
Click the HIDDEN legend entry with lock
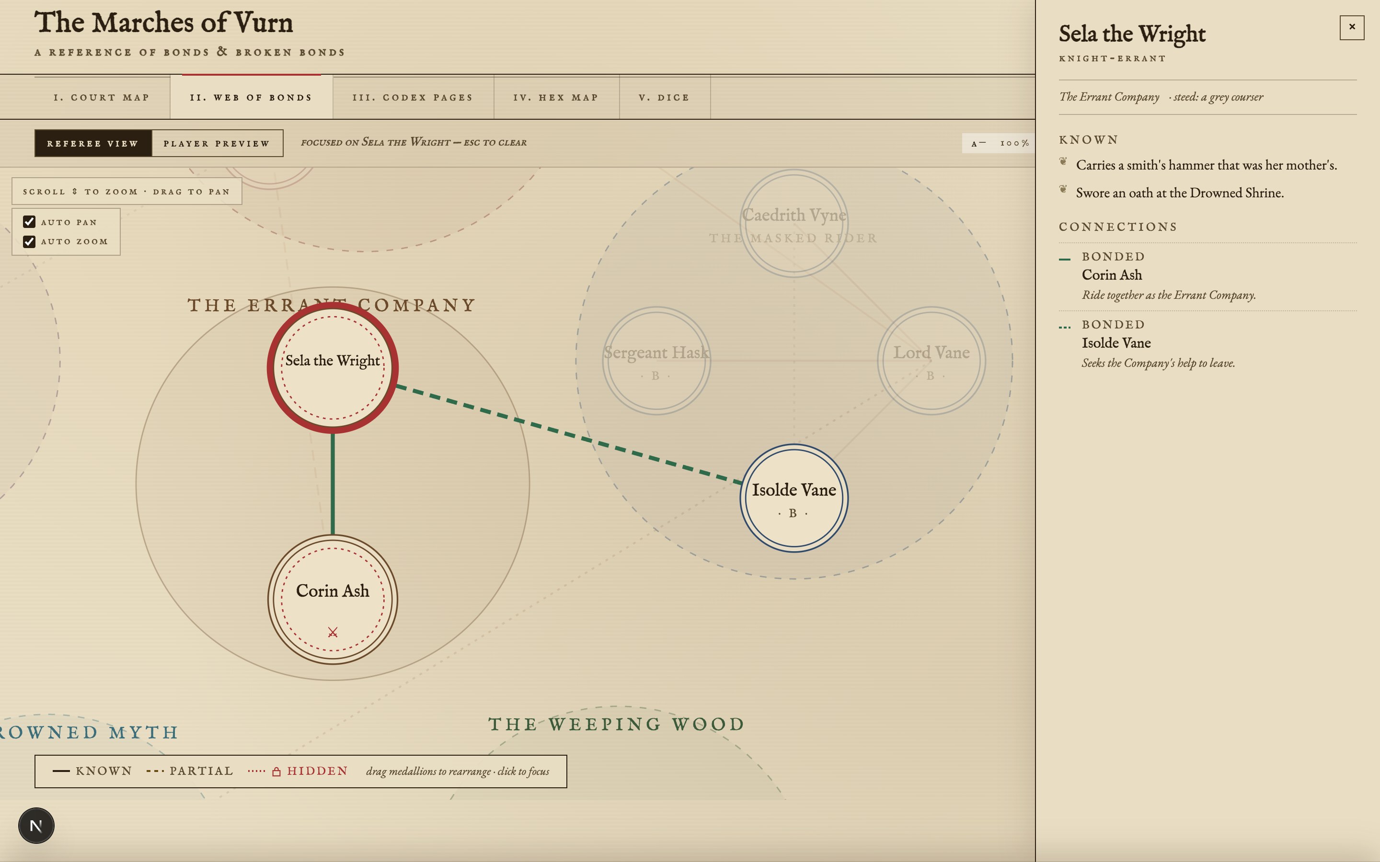coord(298,771)
